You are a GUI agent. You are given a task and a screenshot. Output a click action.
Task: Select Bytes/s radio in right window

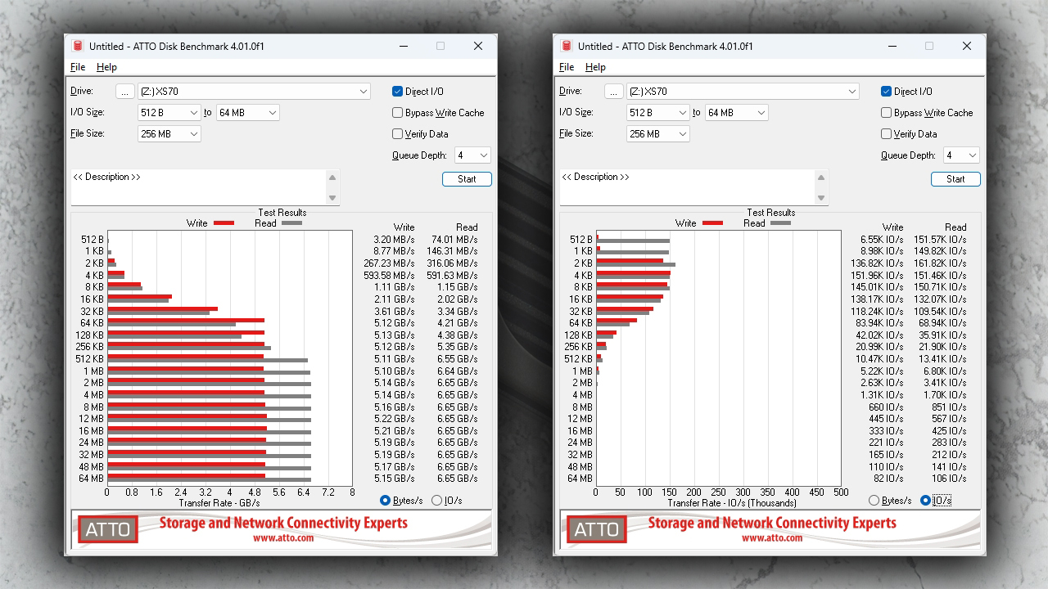pyautogui.click(x=874, y=501)
